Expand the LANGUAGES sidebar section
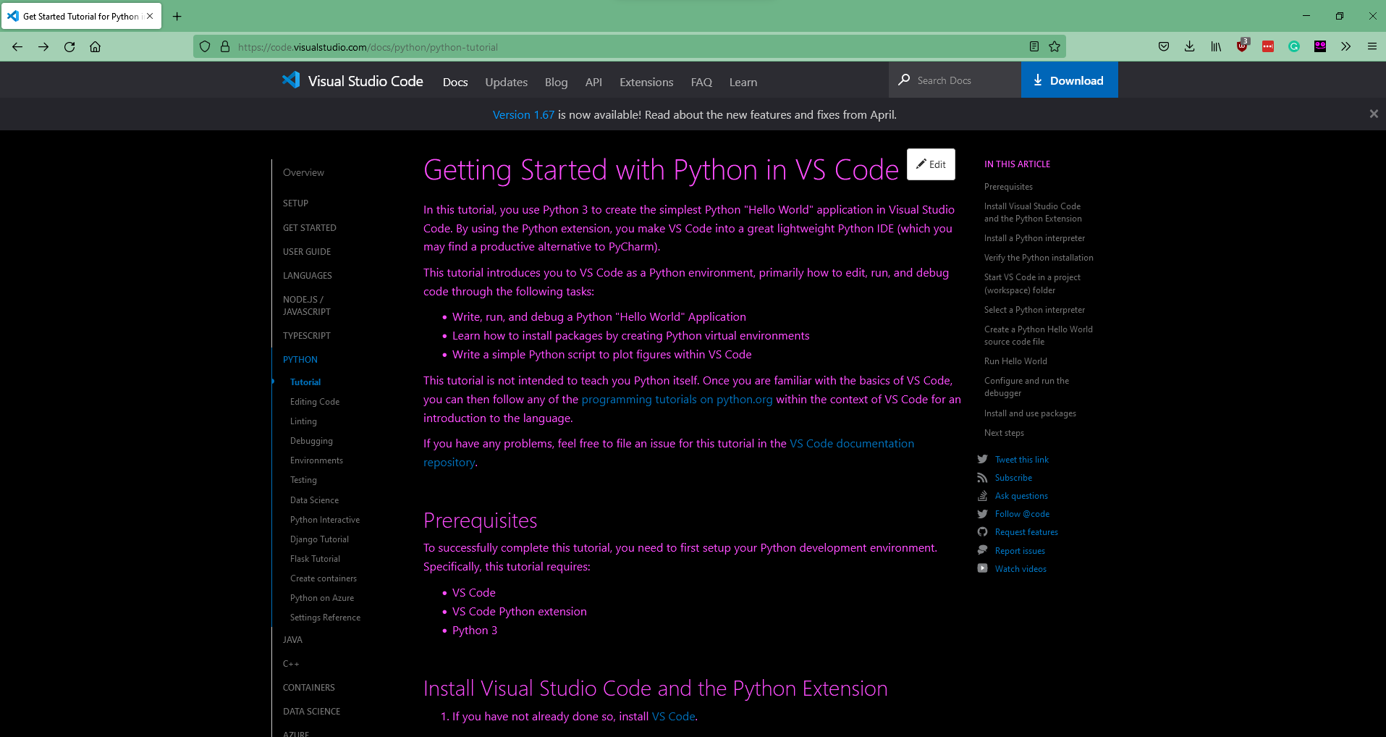 click(308, 275)
